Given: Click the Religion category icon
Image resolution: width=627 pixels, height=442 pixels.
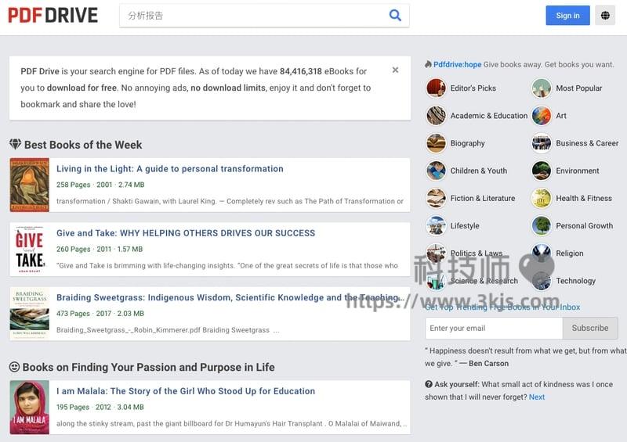Looking at the screenshot, I should 542,253.
